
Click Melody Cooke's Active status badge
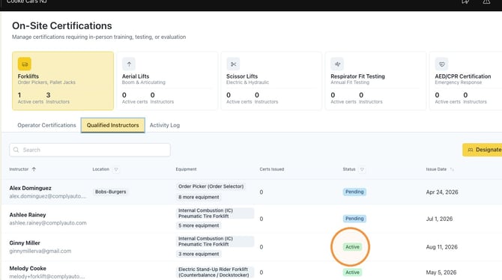pyautogui.click(x=352, y=273)
